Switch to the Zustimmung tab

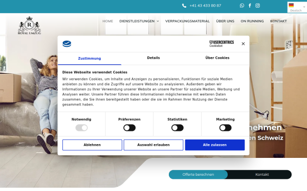click(x=90, y=59)
